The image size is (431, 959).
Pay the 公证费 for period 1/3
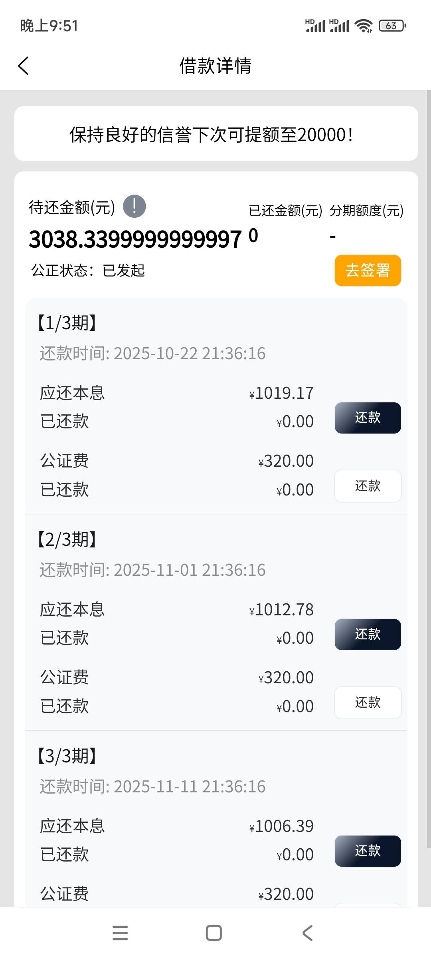[368, 486]
